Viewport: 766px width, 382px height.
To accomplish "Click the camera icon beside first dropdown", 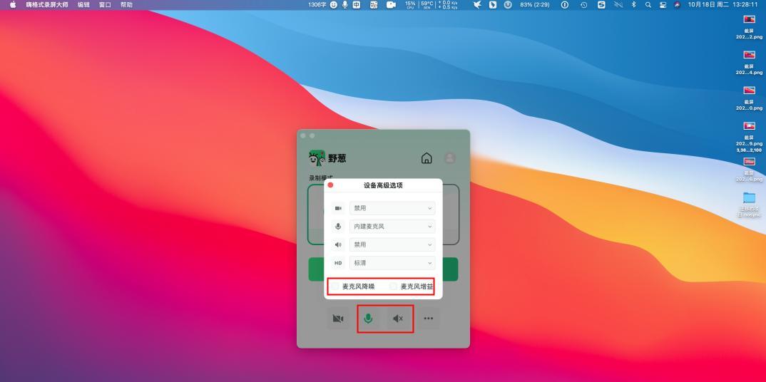I will click(x=338, y=208).
